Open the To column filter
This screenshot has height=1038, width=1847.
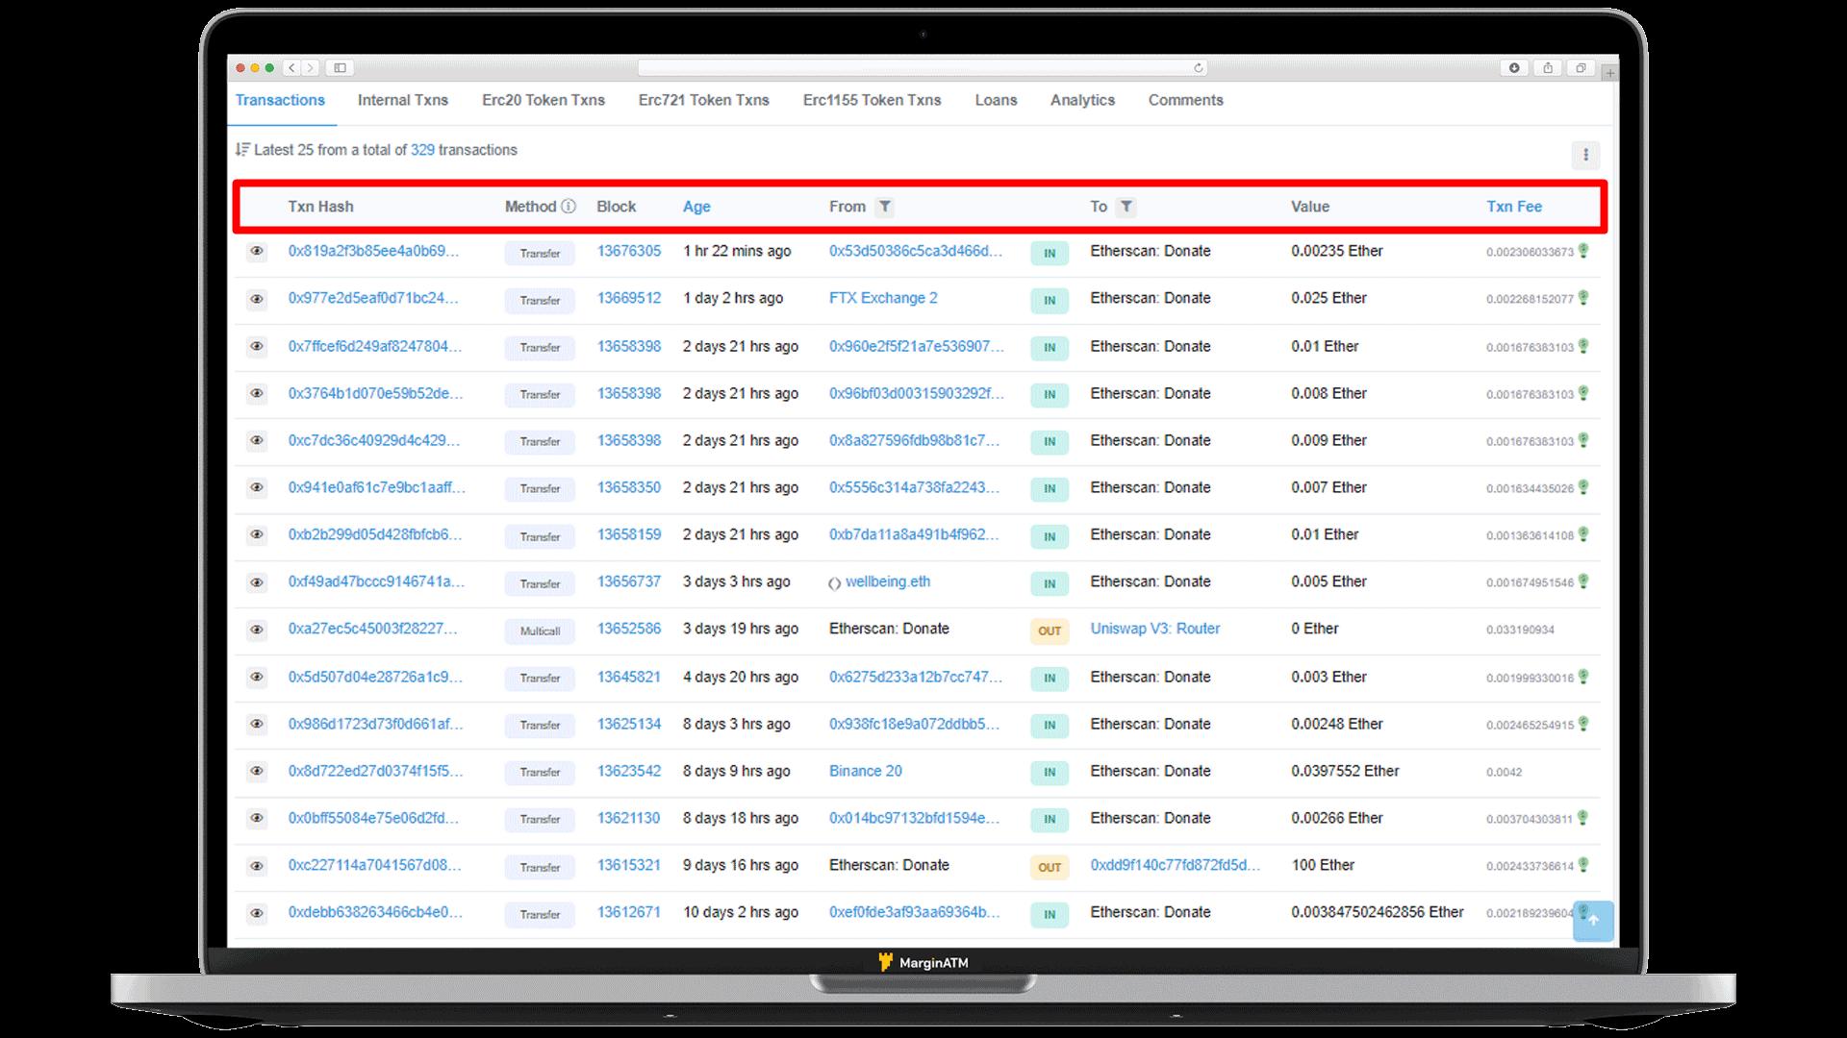coord(1126,207)
